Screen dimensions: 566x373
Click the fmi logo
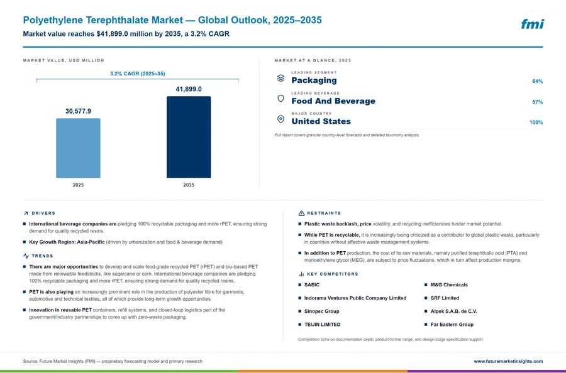tap(532, 24)
